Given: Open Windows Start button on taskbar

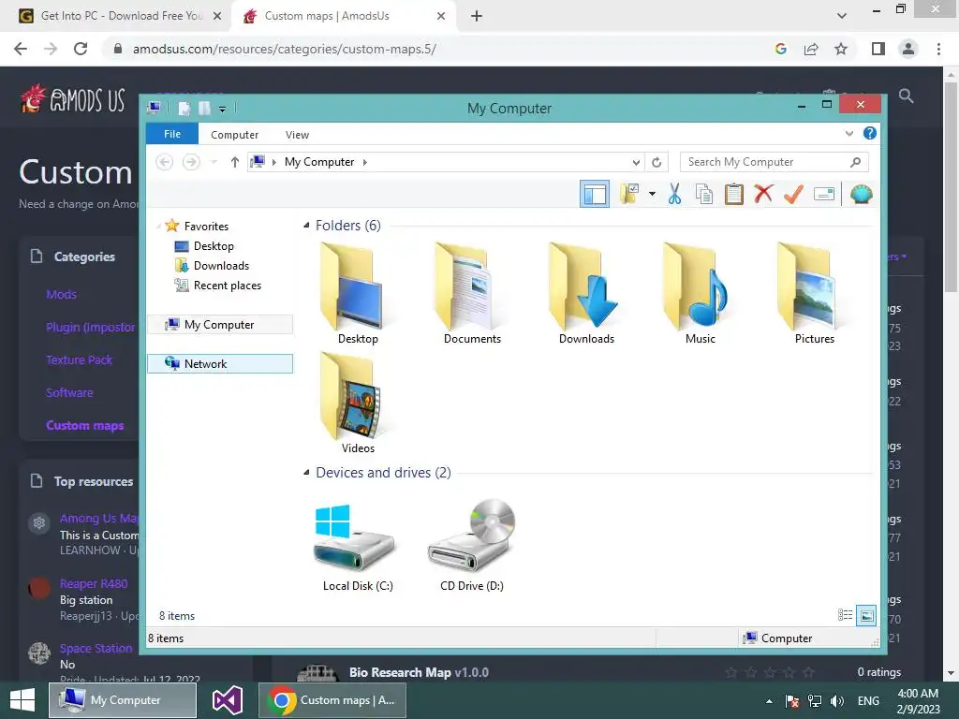Looking at the screenshot, I should tap(22, 700).
